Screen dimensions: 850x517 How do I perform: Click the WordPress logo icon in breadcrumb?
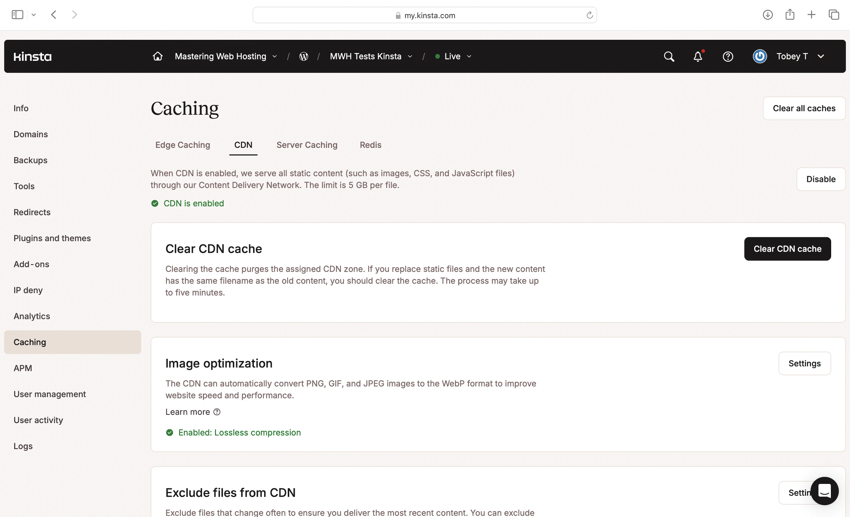pos(304,56)
